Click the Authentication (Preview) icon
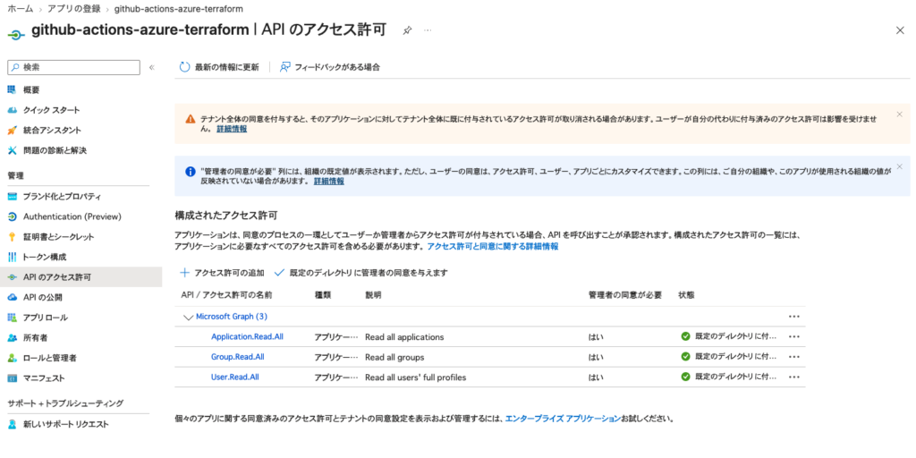This screenshot has width=916, height=458. pos(12,216)
